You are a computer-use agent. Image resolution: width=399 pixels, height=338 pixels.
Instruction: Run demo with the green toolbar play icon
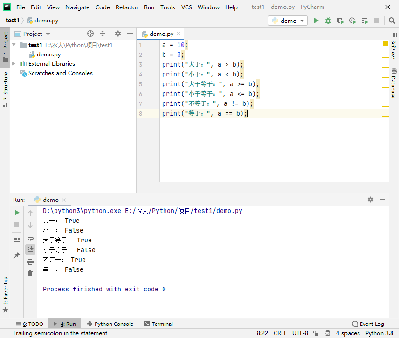click(x=316, y=21)
